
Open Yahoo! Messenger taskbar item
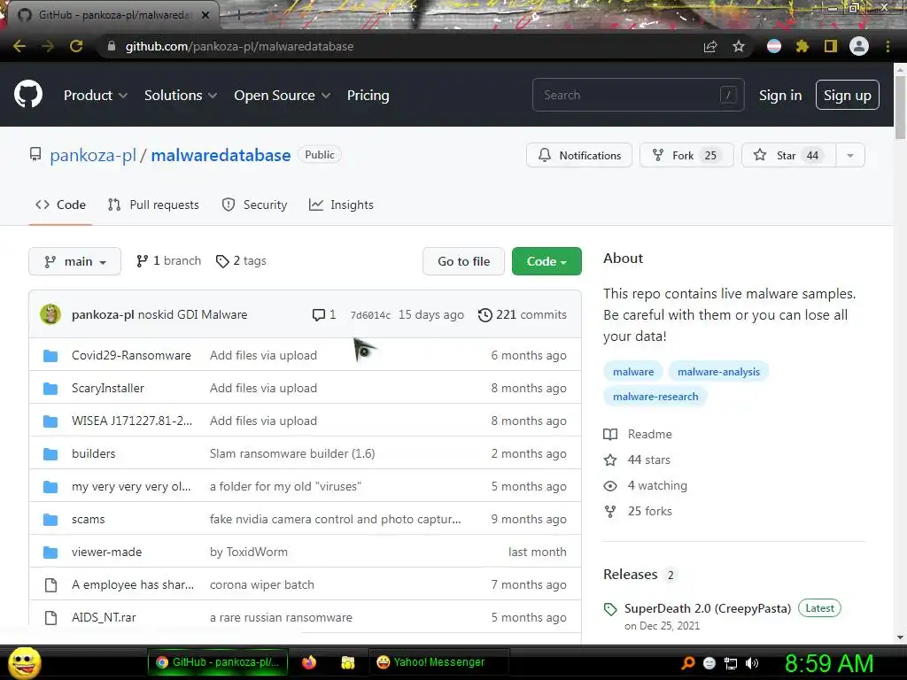[438, 662]
